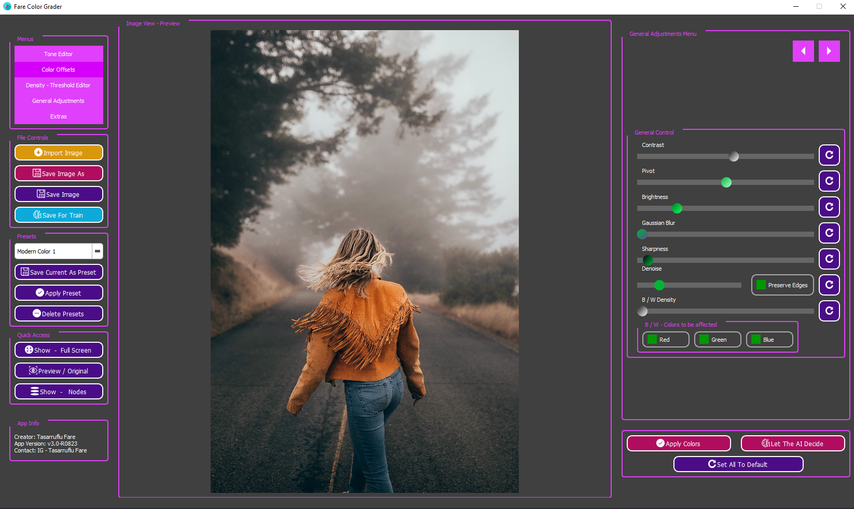
Task: Reset the B / W Density value
Action: (829, 311)
